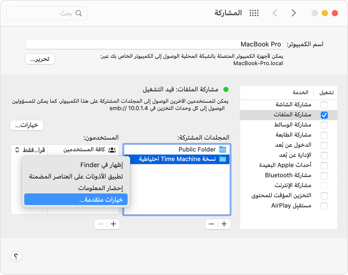Screen dimensions: 348x275
Task: Click the تحرير button below the computer name
Action: point(40,59)
